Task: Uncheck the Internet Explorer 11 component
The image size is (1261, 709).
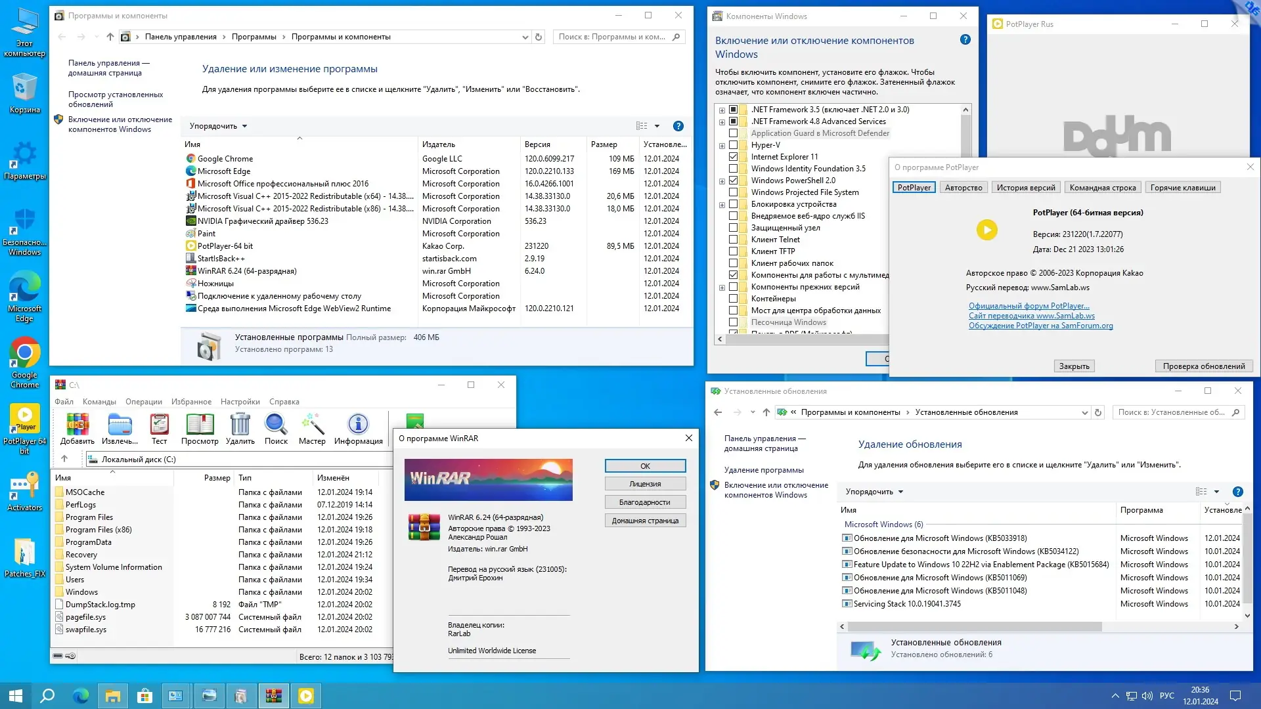Action: pyautogui.click(x=733, y=157)
